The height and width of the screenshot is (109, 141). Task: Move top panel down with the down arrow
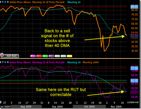5,2
